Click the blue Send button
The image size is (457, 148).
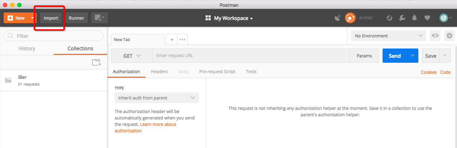(395, 56)
